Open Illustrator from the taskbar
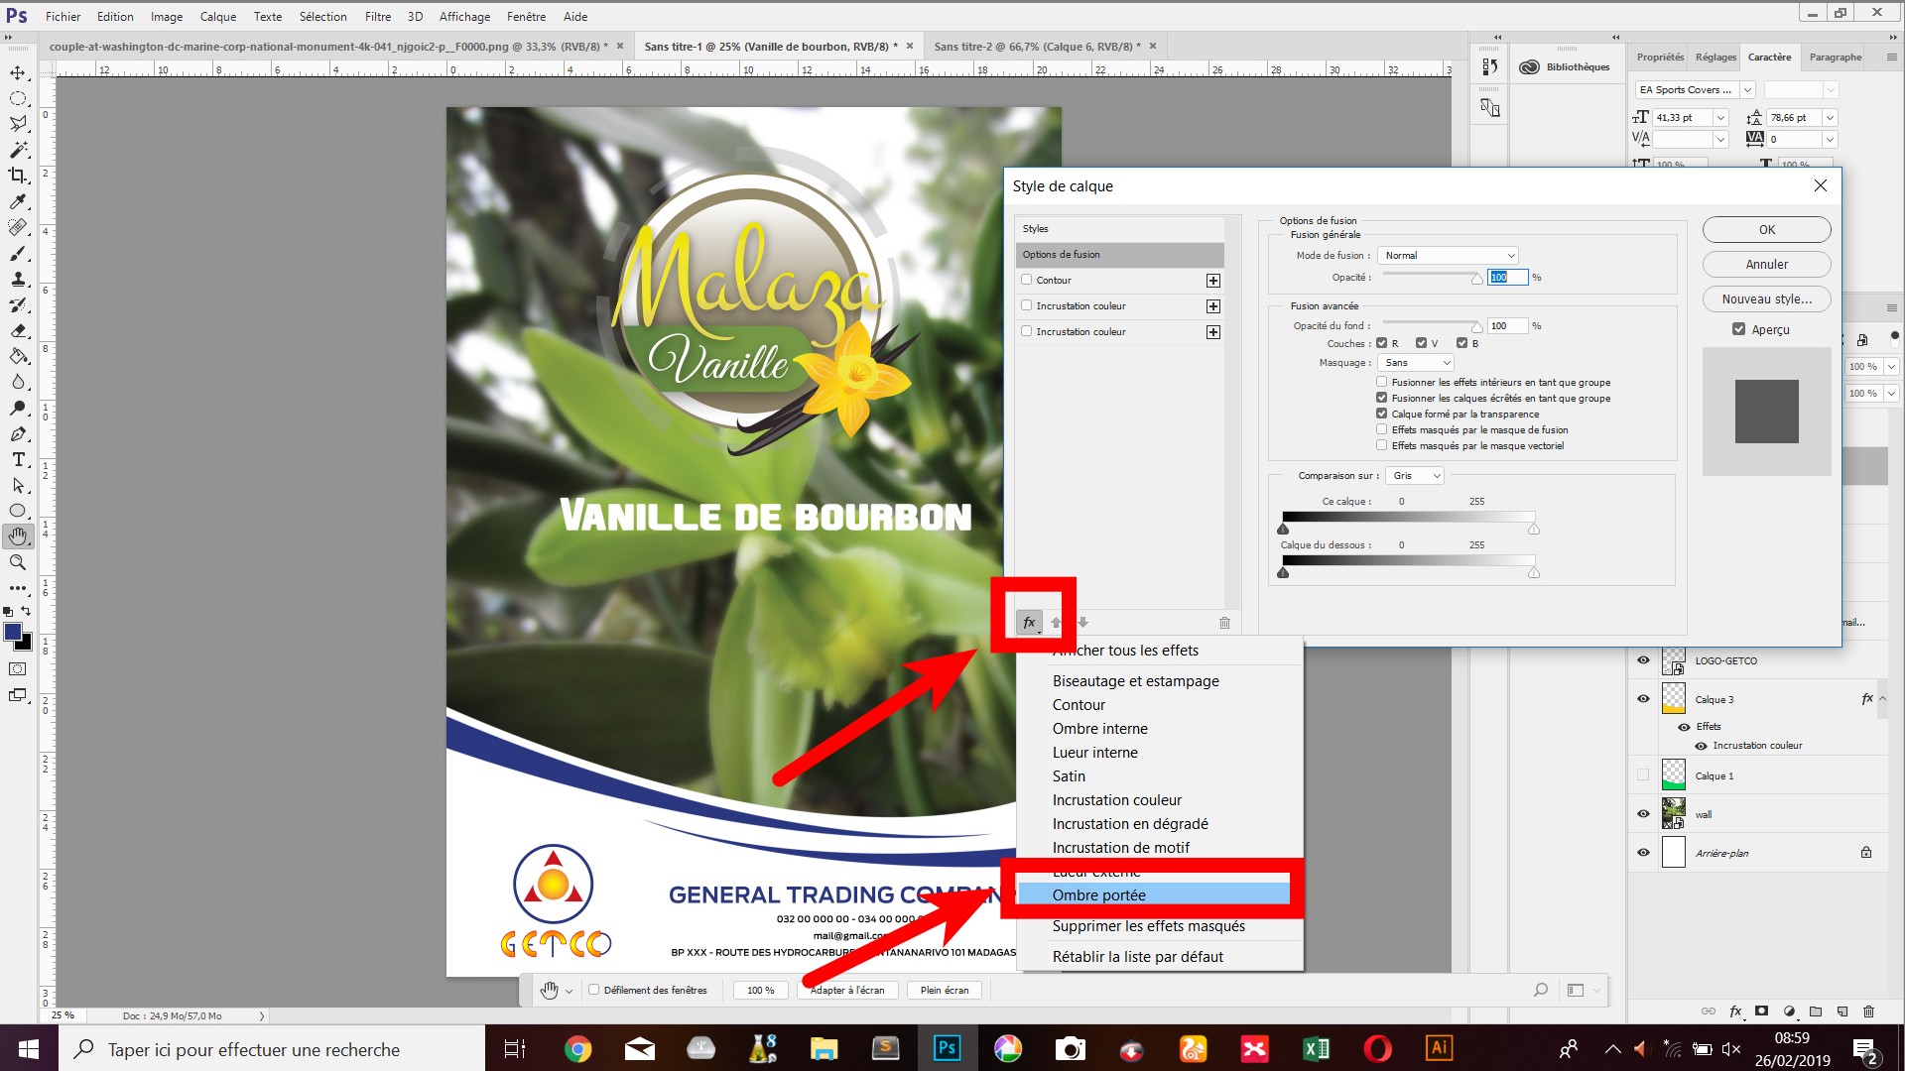This screenshot has height=1071, width=1905. pyautogui.click(x=1439, y=1048)
